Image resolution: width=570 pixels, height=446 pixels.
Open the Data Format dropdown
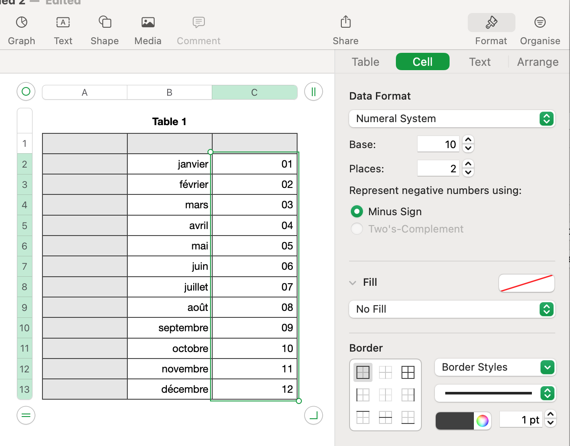[x=452, y=118]
